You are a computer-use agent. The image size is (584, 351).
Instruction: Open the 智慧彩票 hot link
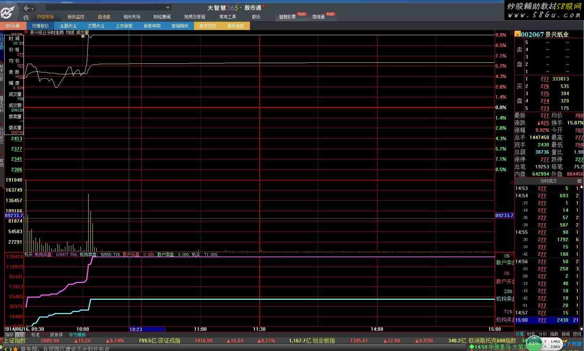(287, 17)
